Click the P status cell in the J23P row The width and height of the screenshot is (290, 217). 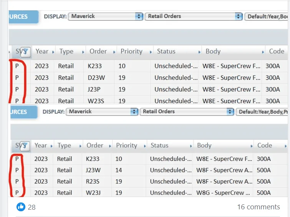coord(17,89)
